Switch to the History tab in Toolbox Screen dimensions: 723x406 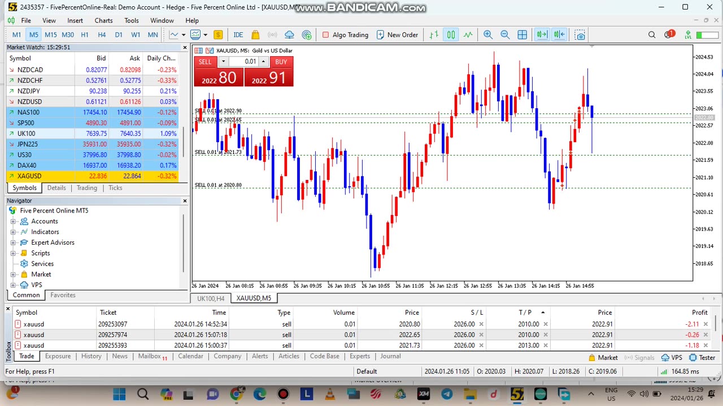[x=91, y=356]
